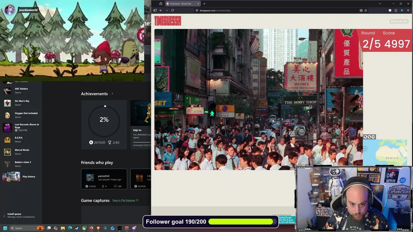413x232 pixels.
Task: Open Discord from the taskbar
Action: (134, 228)
